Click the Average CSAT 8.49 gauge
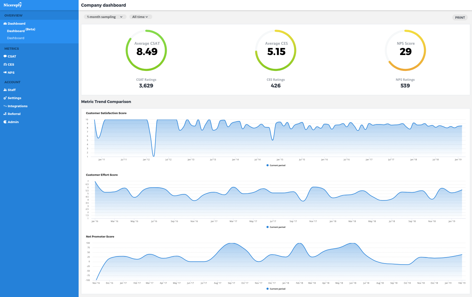Screen dimensions: 472x297 pos(146,50)
